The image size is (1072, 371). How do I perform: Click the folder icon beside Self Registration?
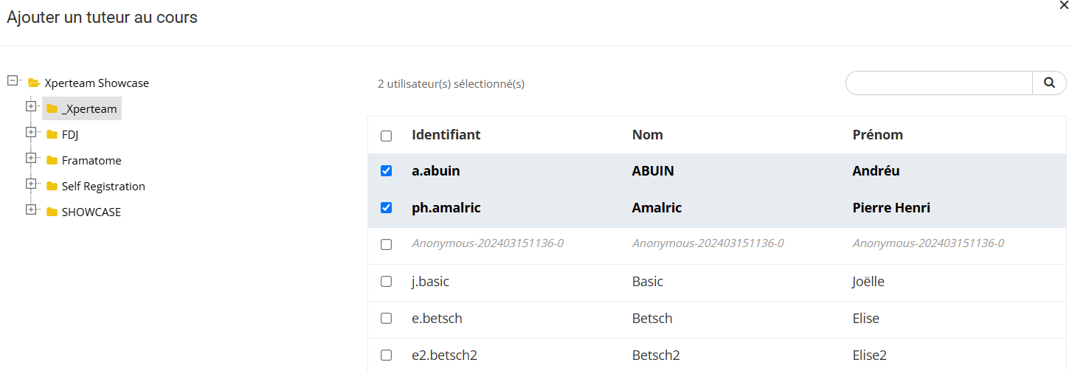(52, 187)
